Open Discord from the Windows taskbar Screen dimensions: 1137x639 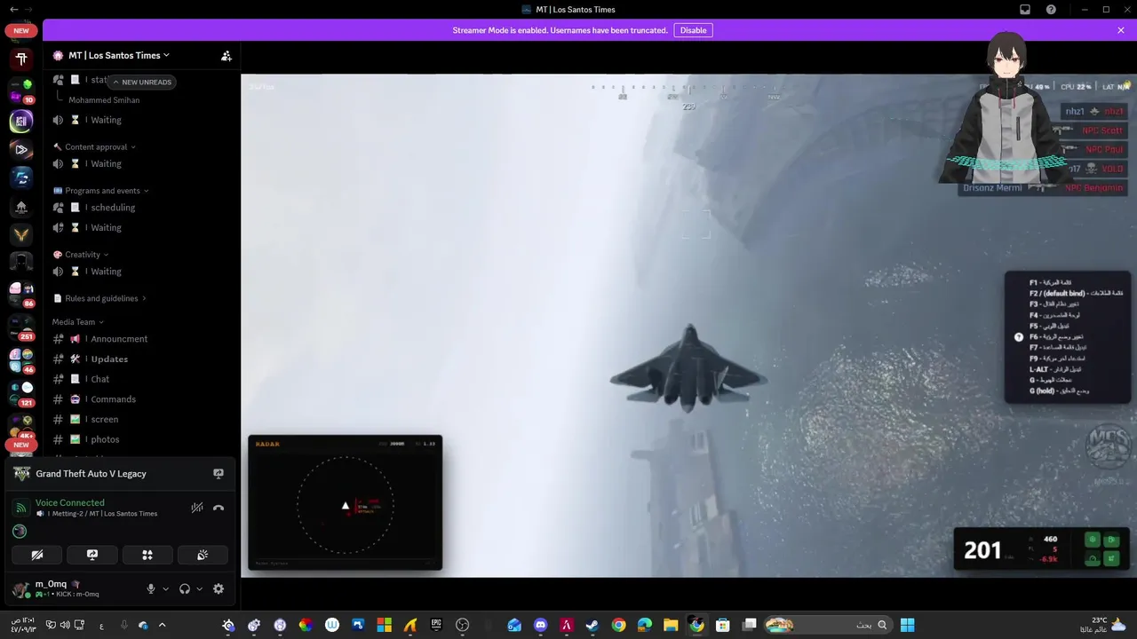point(541,625)
